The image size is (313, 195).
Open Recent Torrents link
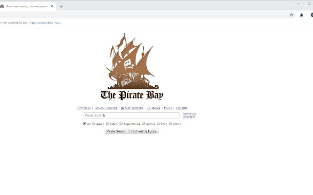point(132,108)
